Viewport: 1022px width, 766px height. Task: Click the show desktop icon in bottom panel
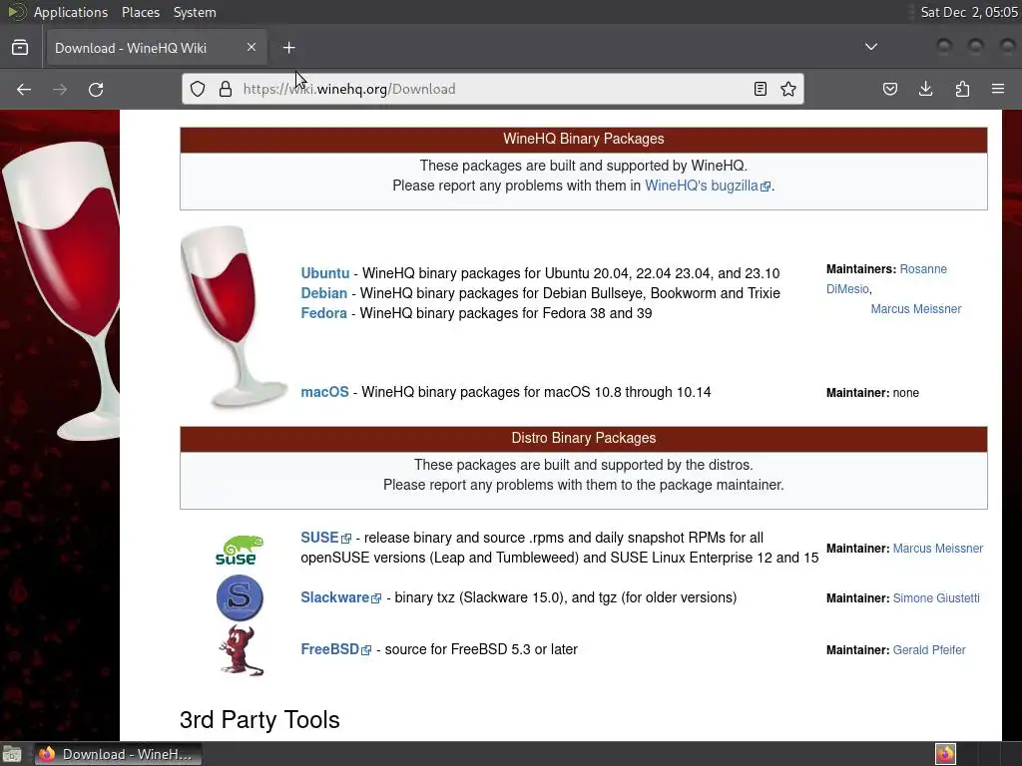coord(12,754)
